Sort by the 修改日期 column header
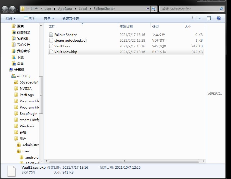 click(x=134, y=27)
